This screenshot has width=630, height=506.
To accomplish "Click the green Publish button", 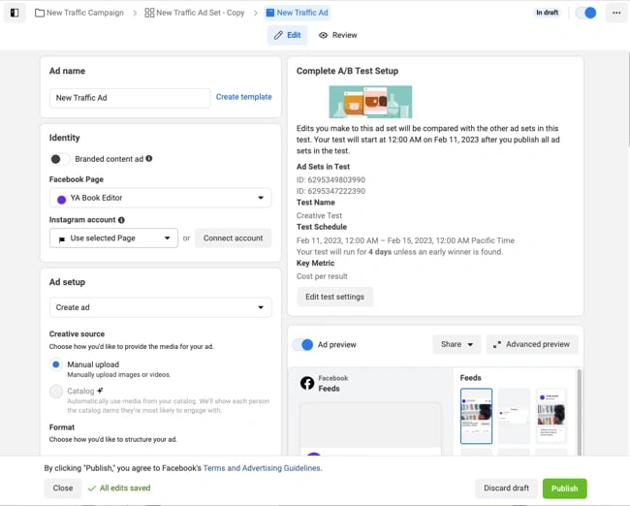I will [564, 489].
